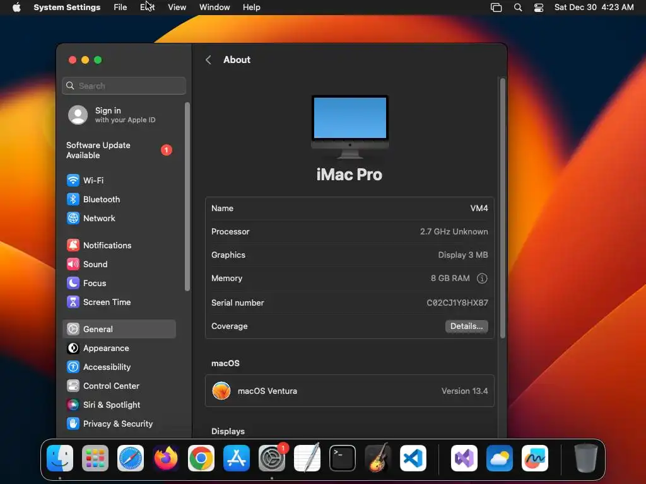646x484 pixels.
Task: Open Trash from the Dock
Action: click(586, 458)
